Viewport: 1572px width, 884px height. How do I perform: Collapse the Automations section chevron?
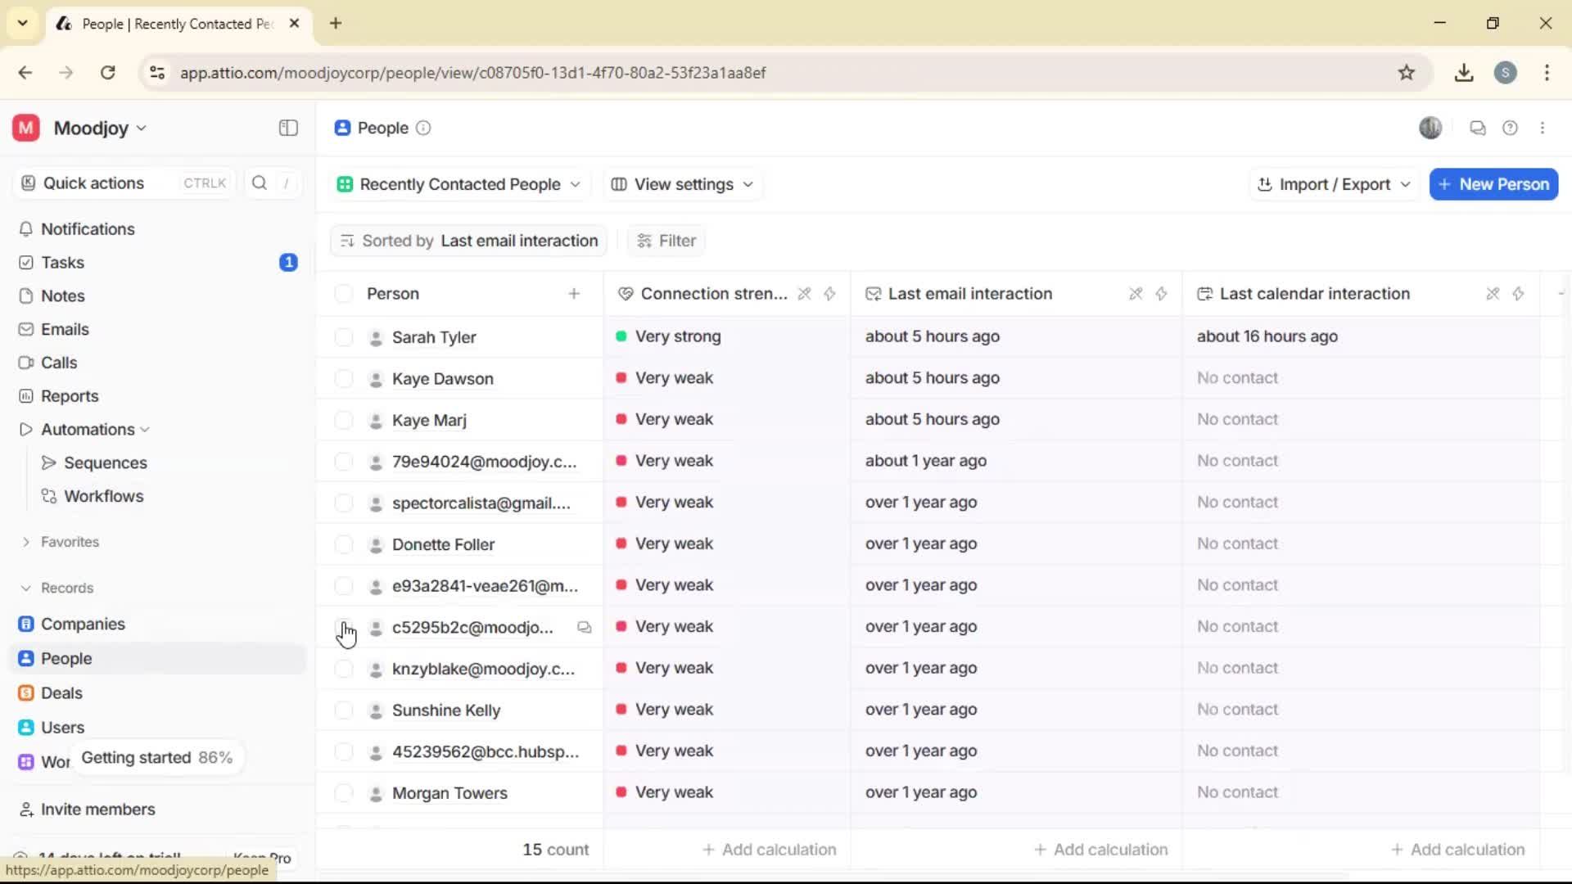tap(146, 429)
